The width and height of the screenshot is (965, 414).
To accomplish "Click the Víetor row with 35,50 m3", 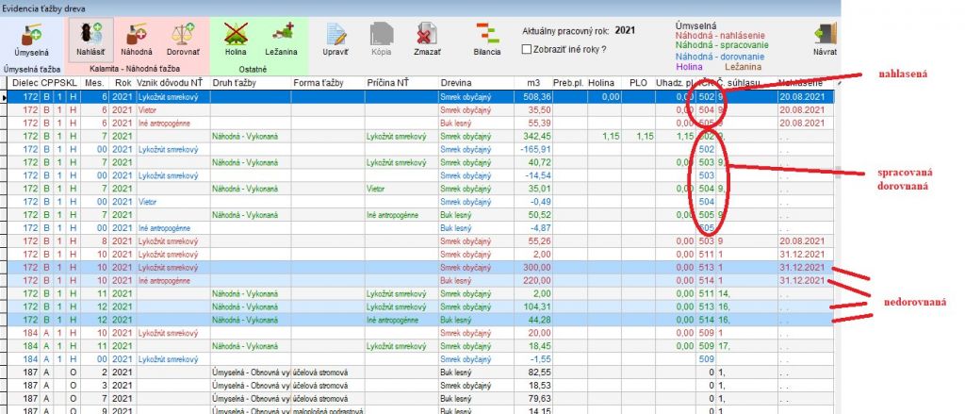I will pyautogui.click(x=377, y=109).
